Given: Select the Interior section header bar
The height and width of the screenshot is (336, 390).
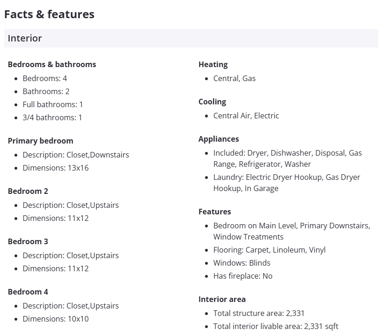Looking at the screenshot, I should click(x=191, y=38).
